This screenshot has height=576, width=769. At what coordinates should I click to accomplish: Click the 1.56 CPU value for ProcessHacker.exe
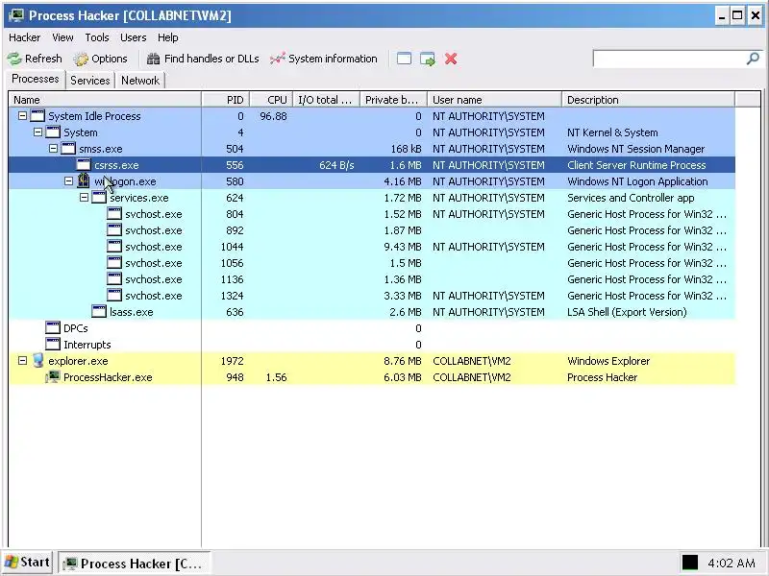[276, 377]
